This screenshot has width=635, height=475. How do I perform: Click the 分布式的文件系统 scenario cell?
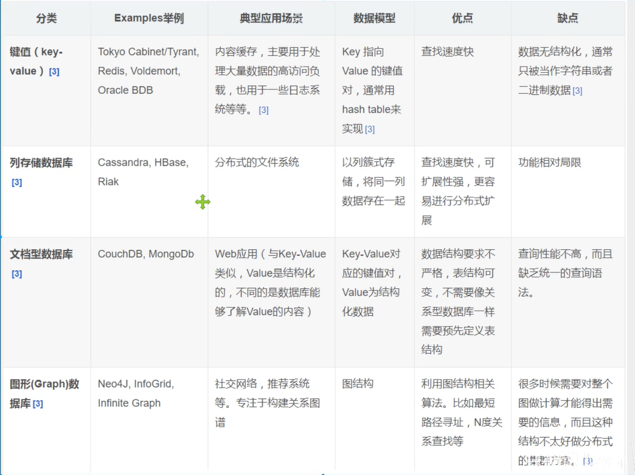coord(257,162)
